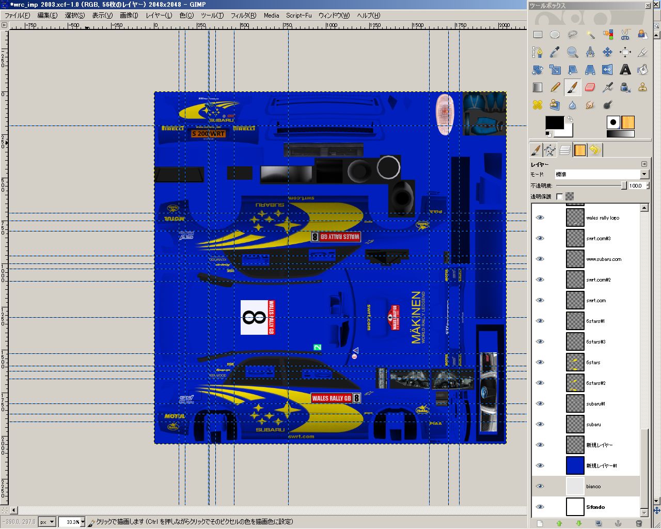
Task: Hide the bianco layer
Action: [x=540, y=486]
